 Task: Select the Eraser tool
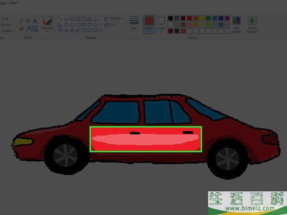click(x=21, y=29)
